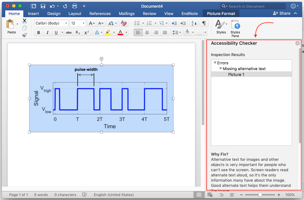Image resolution: width=304 pixels, height=200 pixels.
Task: Switch to the Layout tab
Action: pos(75,14)
